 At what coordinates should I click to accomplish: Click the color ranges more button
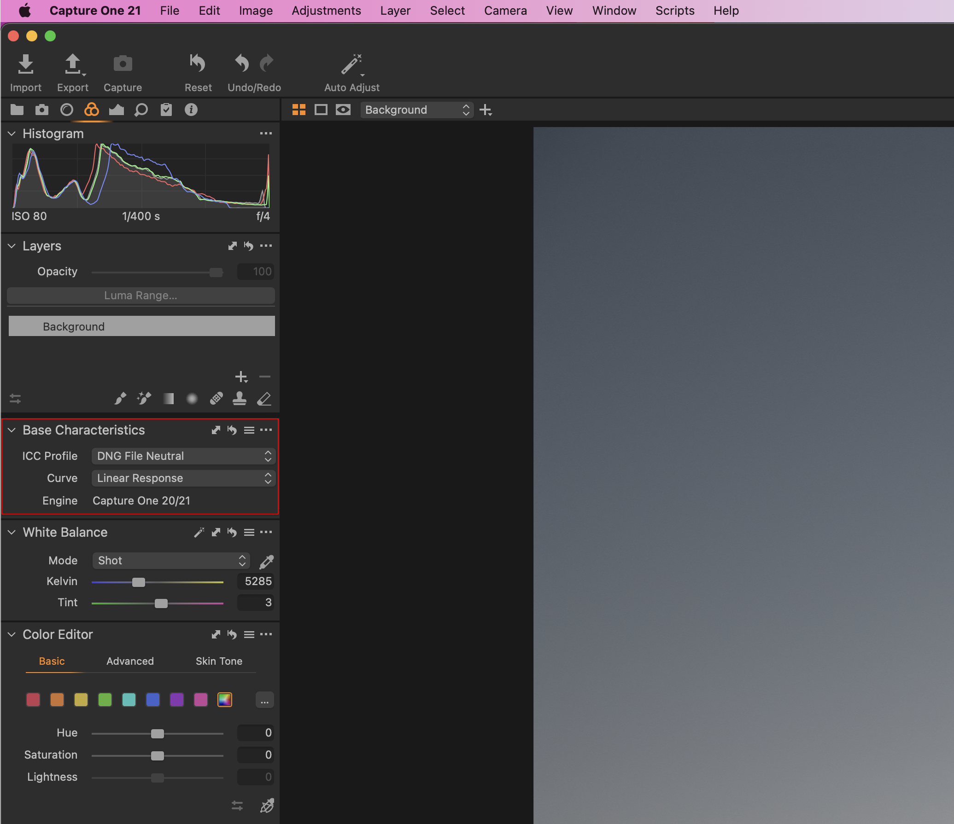[265, 701]
